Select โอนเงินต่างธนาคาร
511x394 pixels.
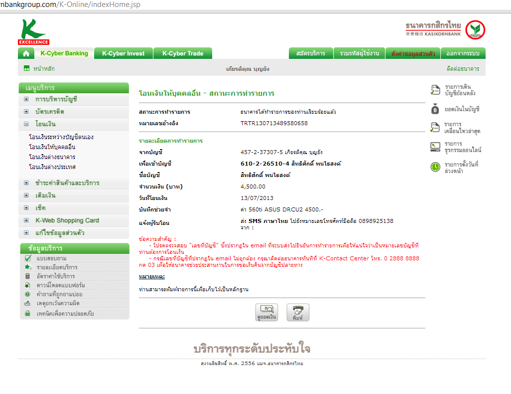point(52,157)
